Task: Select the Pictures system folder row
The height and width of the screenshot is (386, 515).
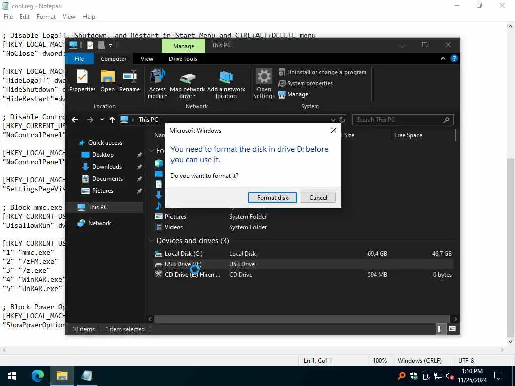Action: click(303, 216)
